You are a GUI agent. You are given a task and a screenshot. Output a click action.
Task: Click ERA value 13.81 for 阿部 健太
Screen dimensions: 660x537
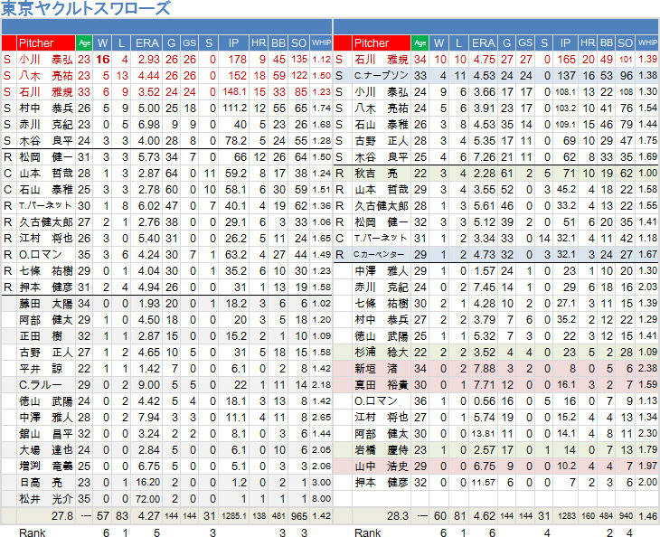pos(483,434)
